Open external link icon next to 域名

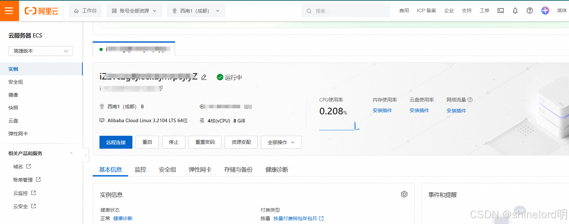pos(29,166)
